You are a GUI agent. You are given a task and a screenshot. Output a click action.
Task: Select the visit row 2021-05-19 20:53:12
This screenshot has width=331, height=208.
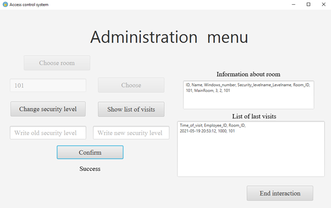click(207, 131)
